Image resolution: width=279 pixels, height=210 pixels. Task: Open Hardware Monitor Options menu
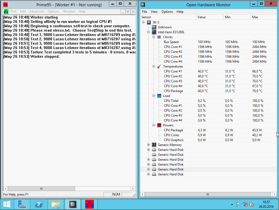(167, 12)
